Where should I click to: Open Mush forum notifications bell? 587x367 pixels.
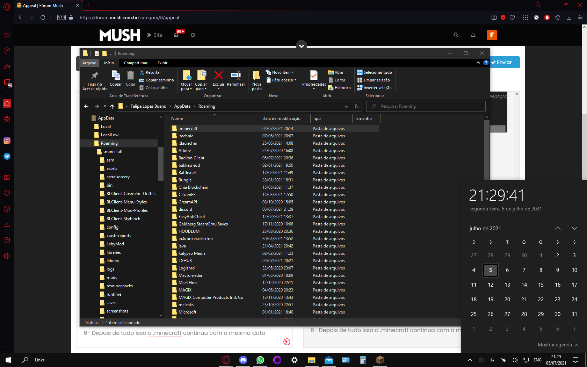(x=473, y=35)
